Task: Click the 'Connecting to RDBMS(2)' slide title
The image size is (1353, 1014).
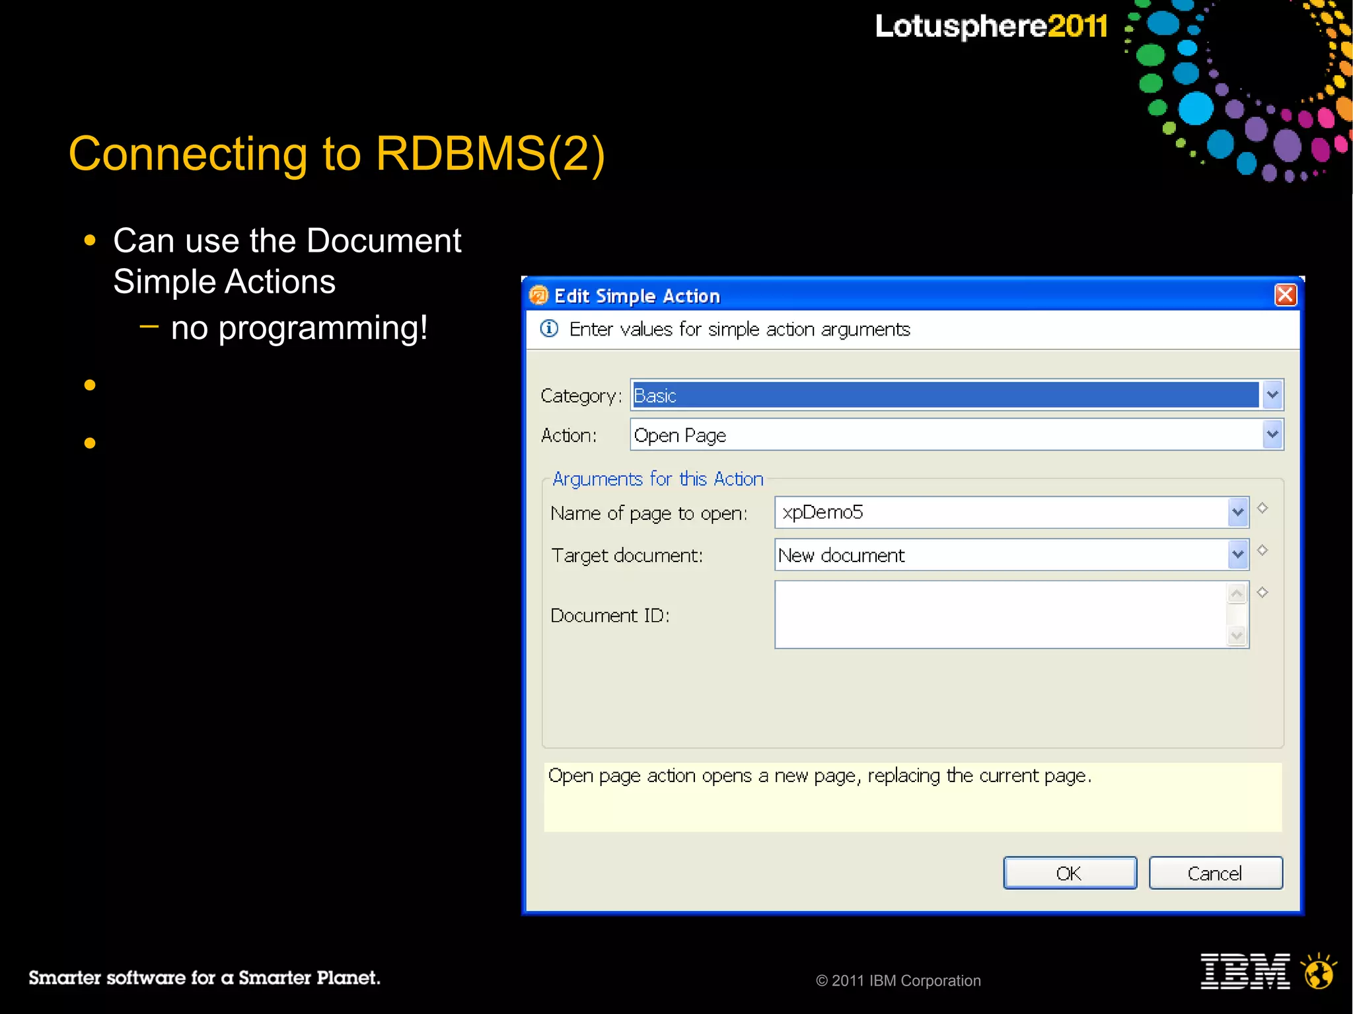Action: point(336,154)
